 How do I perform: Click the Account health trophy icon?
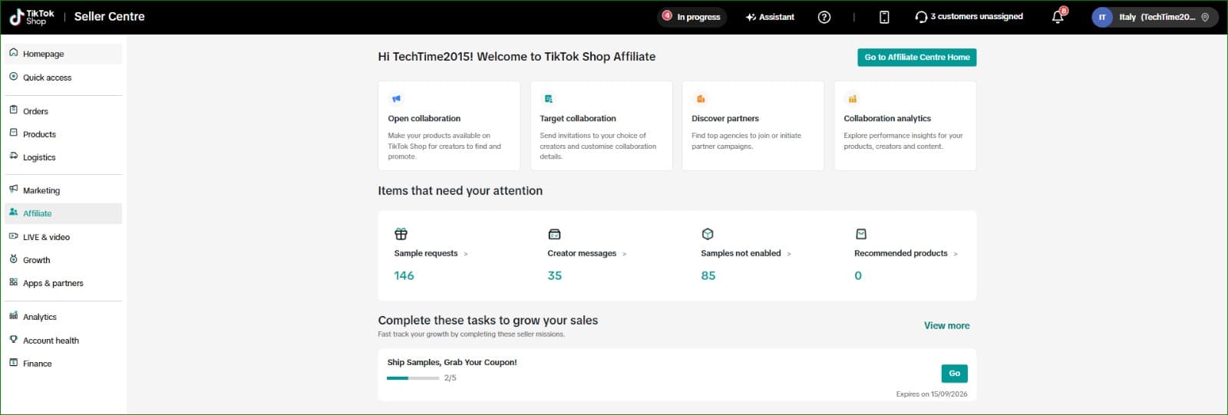(13, 340)
